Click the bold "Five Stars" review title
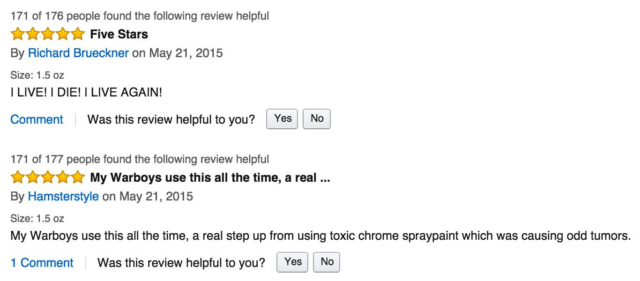The width and height of the screenshot is (640, 281). 119,34
